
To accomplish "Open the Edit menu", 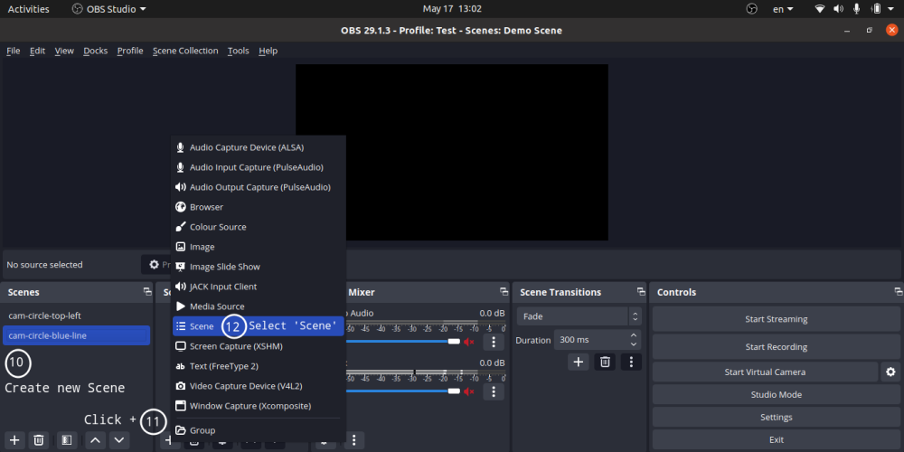I will pyautogui.click(x=37, y=51).
